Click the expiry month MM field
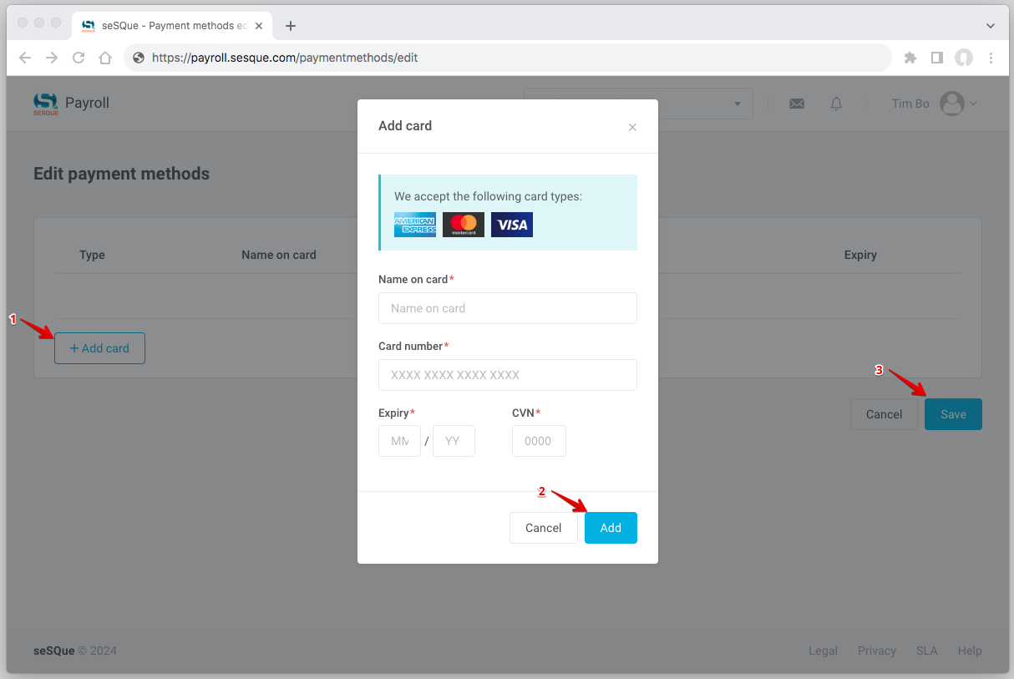The image size is (1014, 679). pyautogui.click(x=399, y=441)
